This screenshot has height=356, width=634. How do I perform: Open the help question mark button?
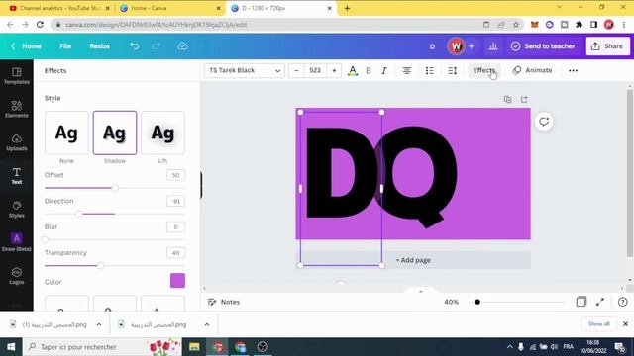[x=623, y=302]
